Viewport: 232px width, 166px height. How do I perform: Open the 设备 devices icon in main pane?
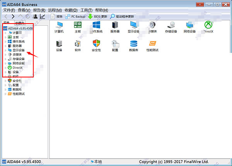pos(59,46)
